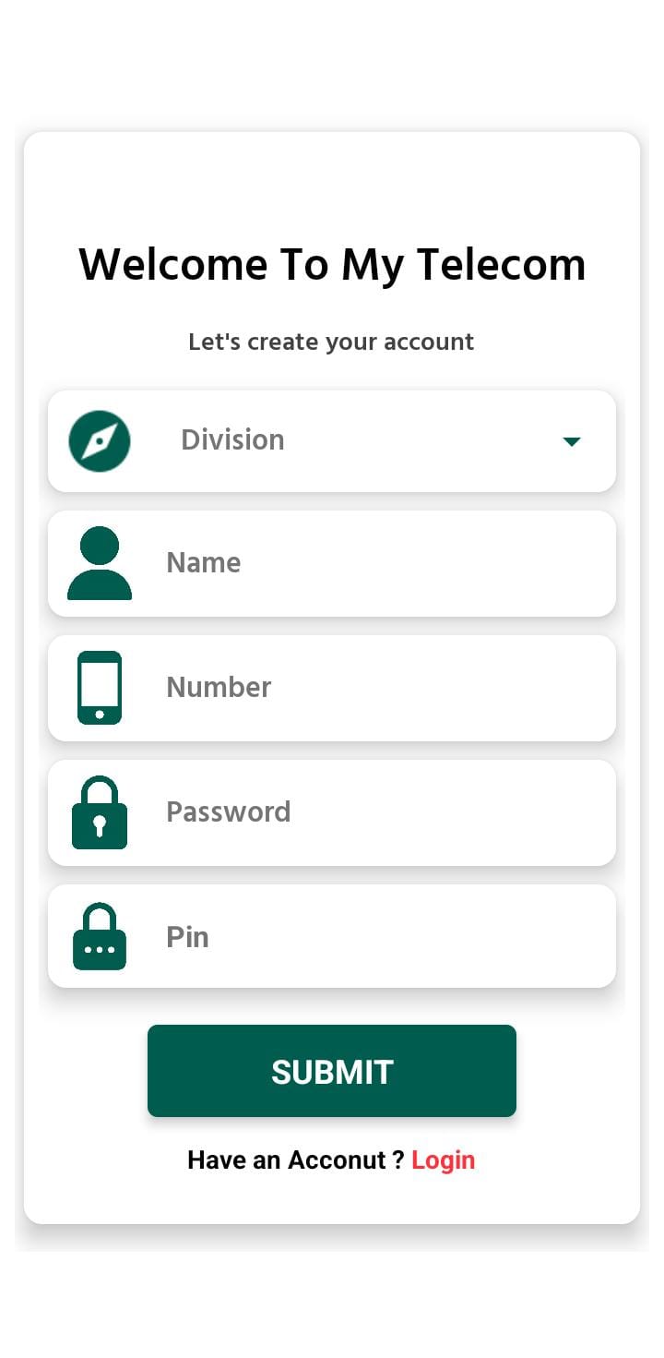664x1358 pixels.
Task: Select the Number input field
Action: pyautogui.click(x=332, y=688)
